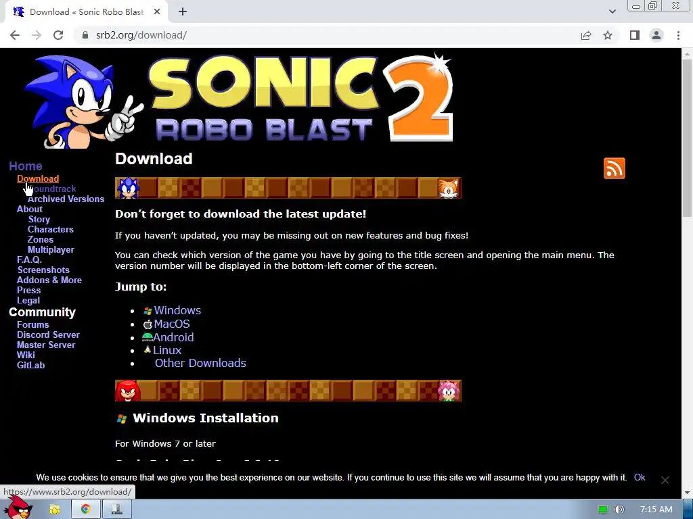Open the taskbar icon next to Chrome
Screen dimensions: 693x519
[117, 510]
